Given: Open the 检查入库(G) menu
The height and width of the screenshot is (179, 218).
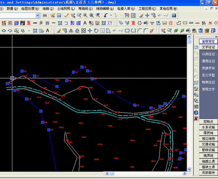Looking at the screenshot, I should tap(126, 9).
